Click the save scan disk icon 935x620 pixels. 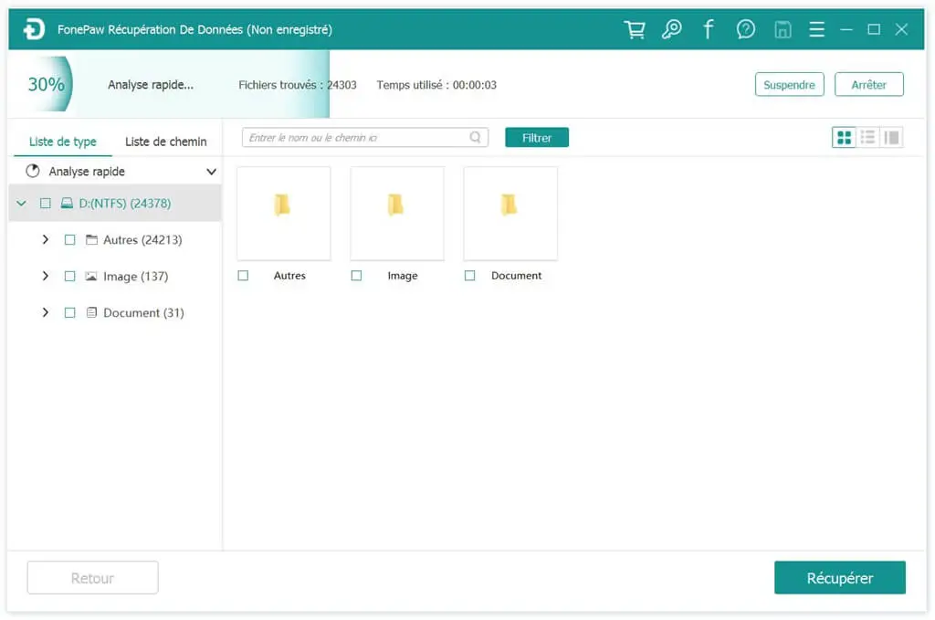(x=783, y=30)
